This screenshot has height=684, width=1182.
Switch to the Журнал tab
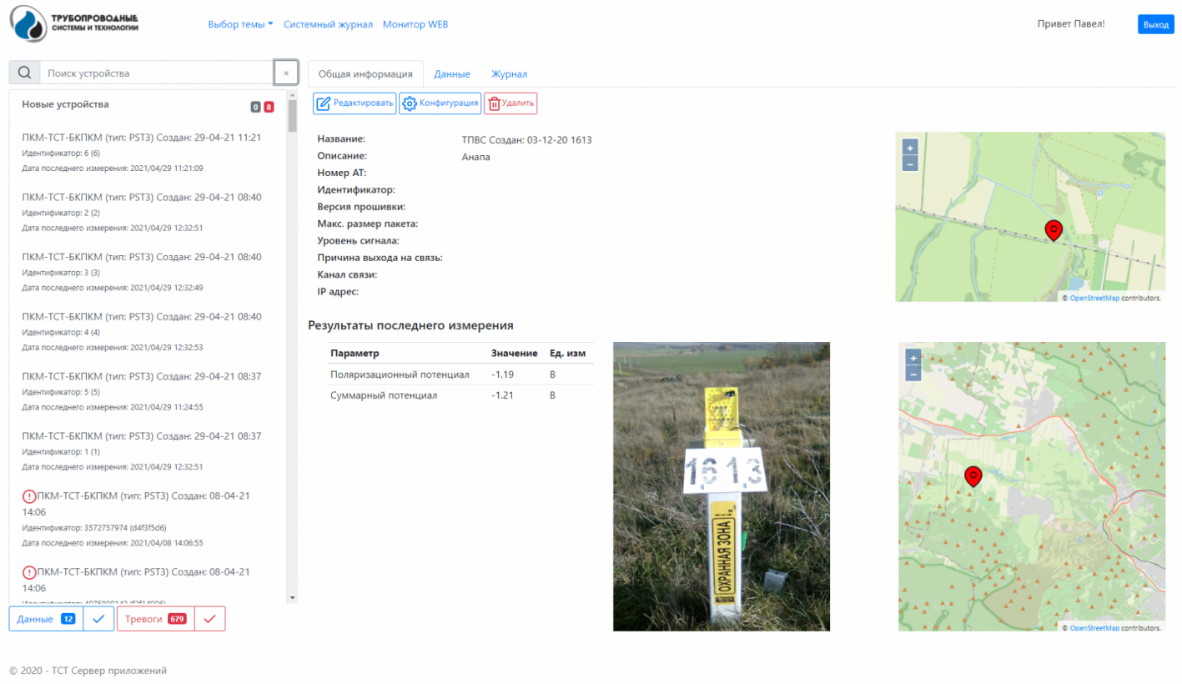[x=509, y=73]
